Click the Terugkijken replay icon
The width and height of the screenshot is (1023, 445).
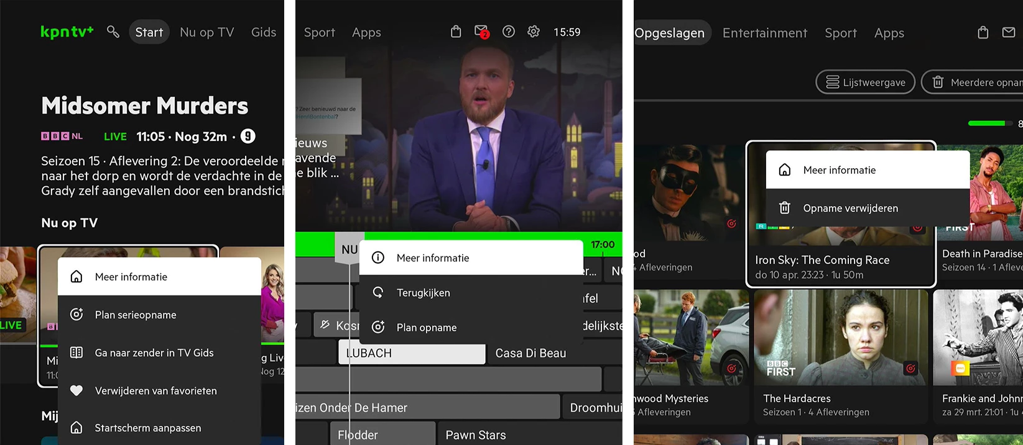378,292
